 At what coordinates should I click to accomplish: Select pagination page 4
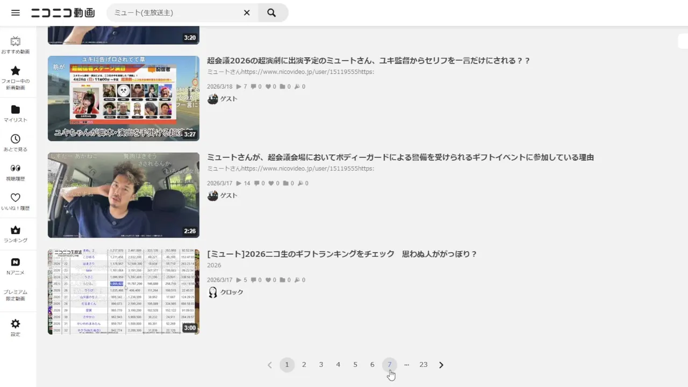tap(338, 365)
